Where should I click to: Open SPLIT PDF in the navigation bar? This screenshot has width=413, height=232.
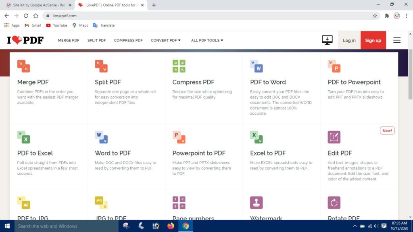[96, 40]
